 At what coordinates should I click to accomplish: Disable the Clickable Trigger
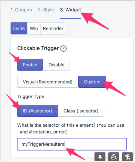tap(56, 65)
